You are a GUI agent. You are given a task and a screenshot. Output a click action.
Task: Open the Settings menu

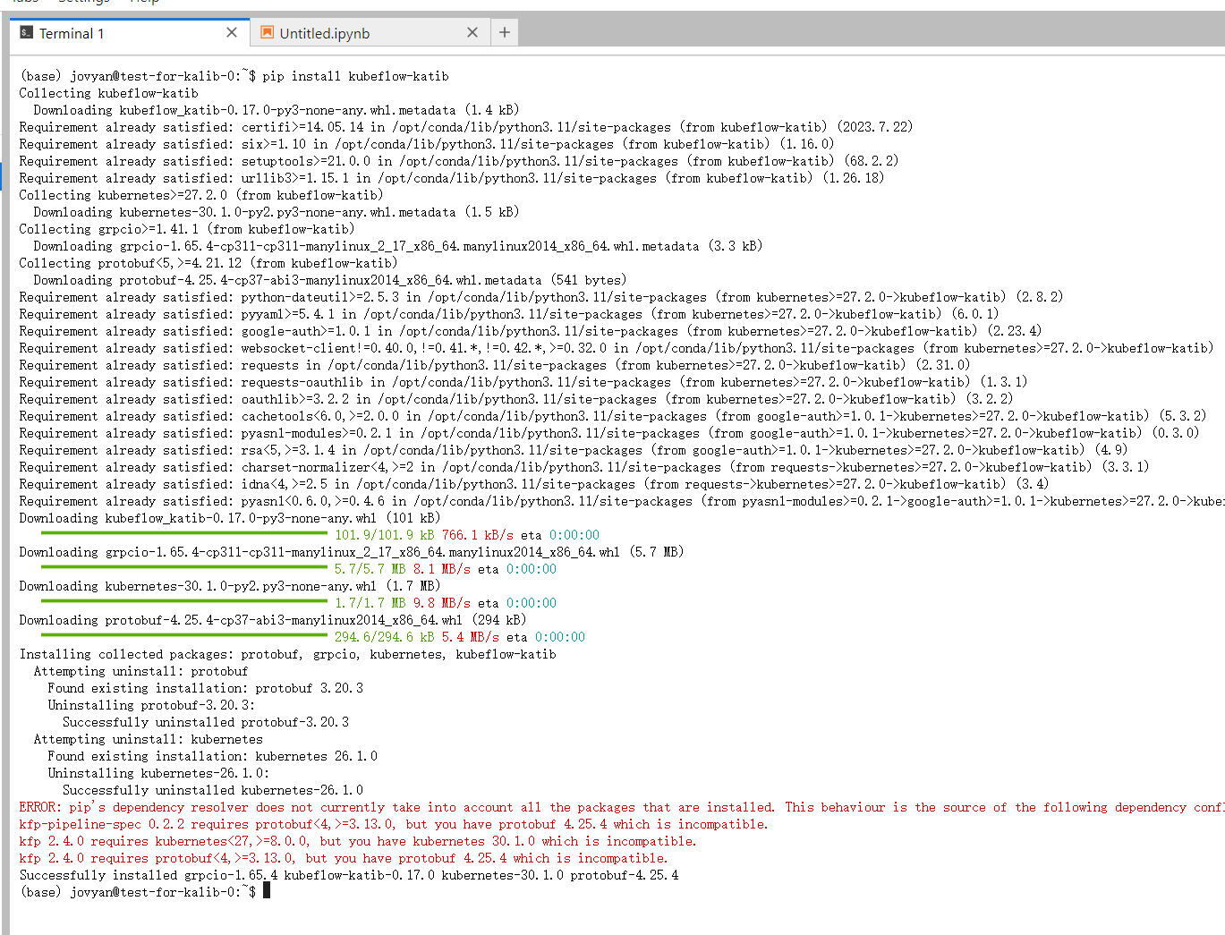click(x=84, y=2)
